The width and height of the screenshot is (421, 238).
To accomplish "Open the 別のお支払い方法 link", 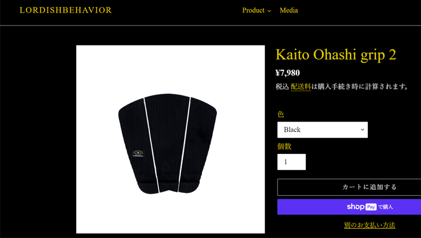I will click(370, 225).
